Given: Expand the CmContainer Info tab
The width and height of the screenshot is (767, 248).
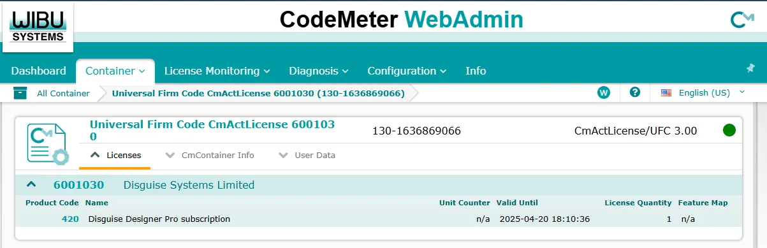Looking at the screenshot, I should (x=209, y=156).
